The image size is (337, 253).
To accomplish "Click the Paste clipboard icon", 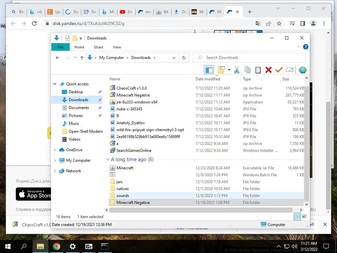I will tap(258, 70).
